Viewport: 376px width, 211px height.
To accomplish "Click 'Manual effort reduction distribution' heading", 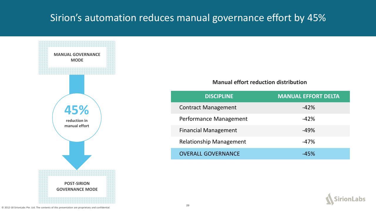I will click(260, 82).
